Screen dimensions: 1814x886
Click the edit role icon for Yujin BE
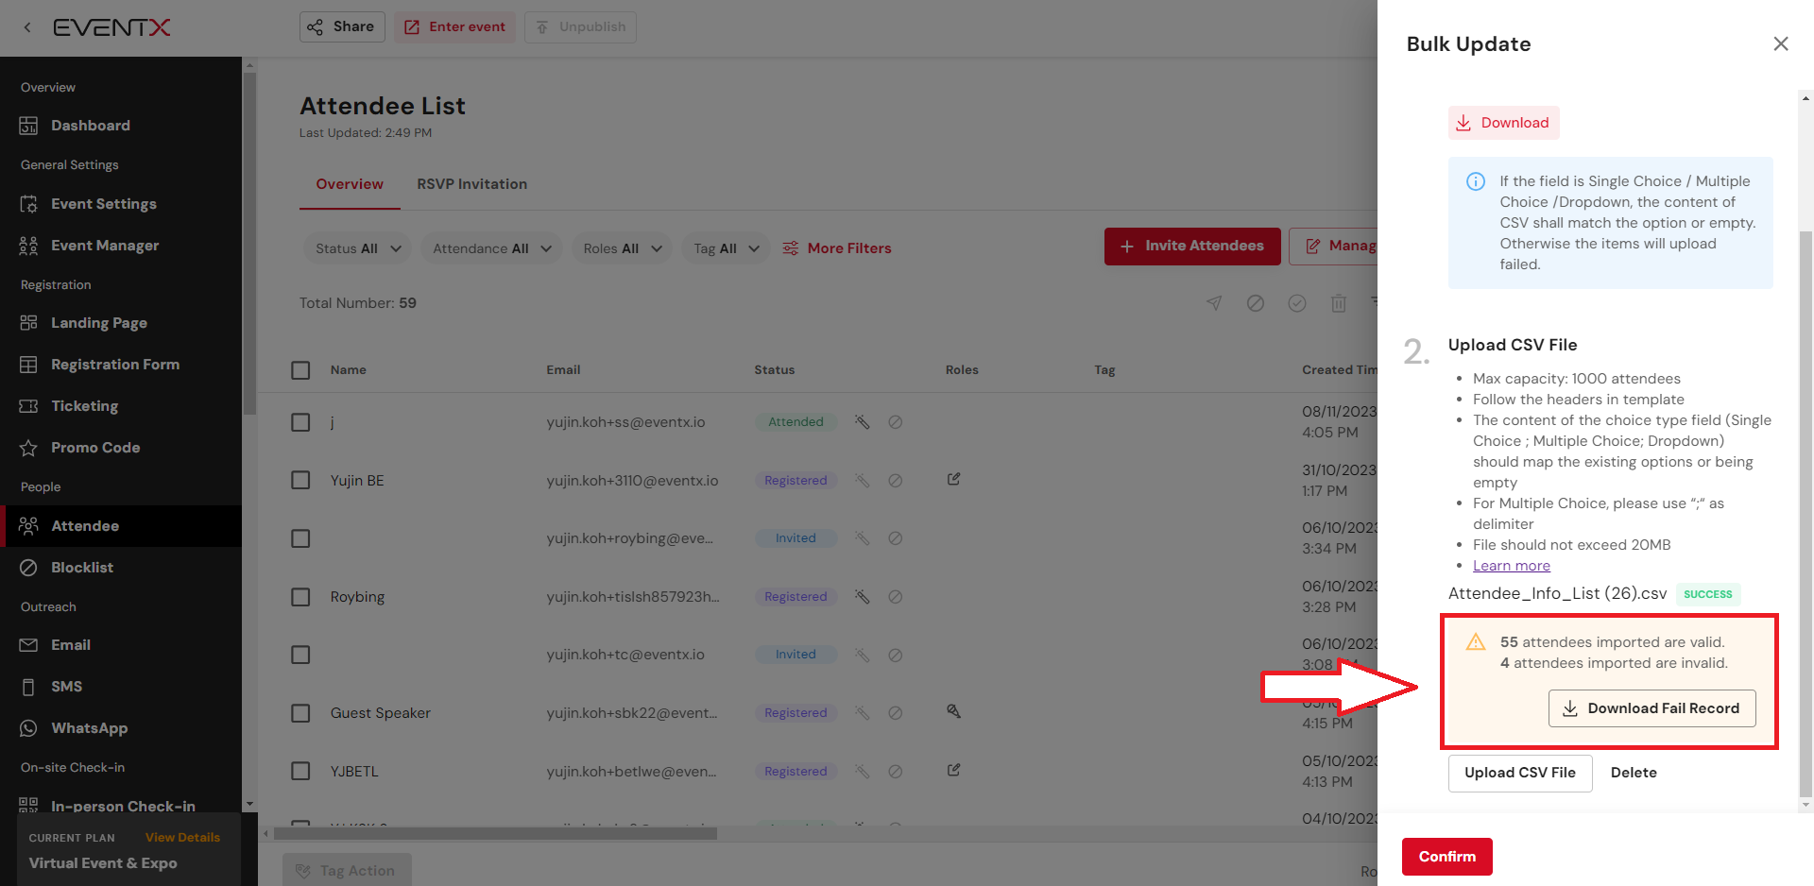[x=953, y=480]
